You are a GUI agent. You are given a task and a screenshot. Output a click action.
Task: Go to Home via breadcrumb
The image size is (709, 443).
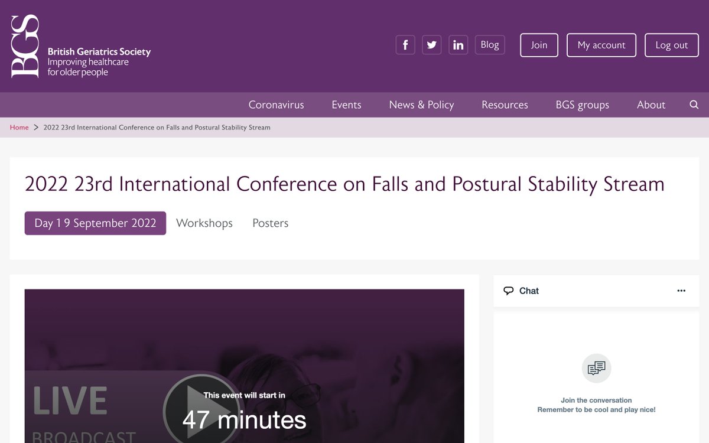tap(19, 128)
